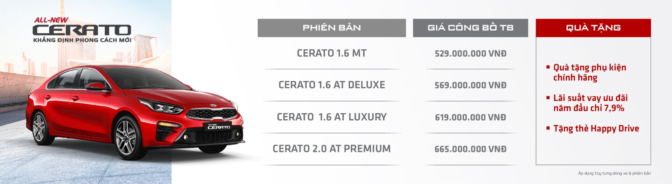This screenshot has height=184, width=672.
Task: Choose the CERATO 1.6 AT DELUXE version
Action: 331,85
